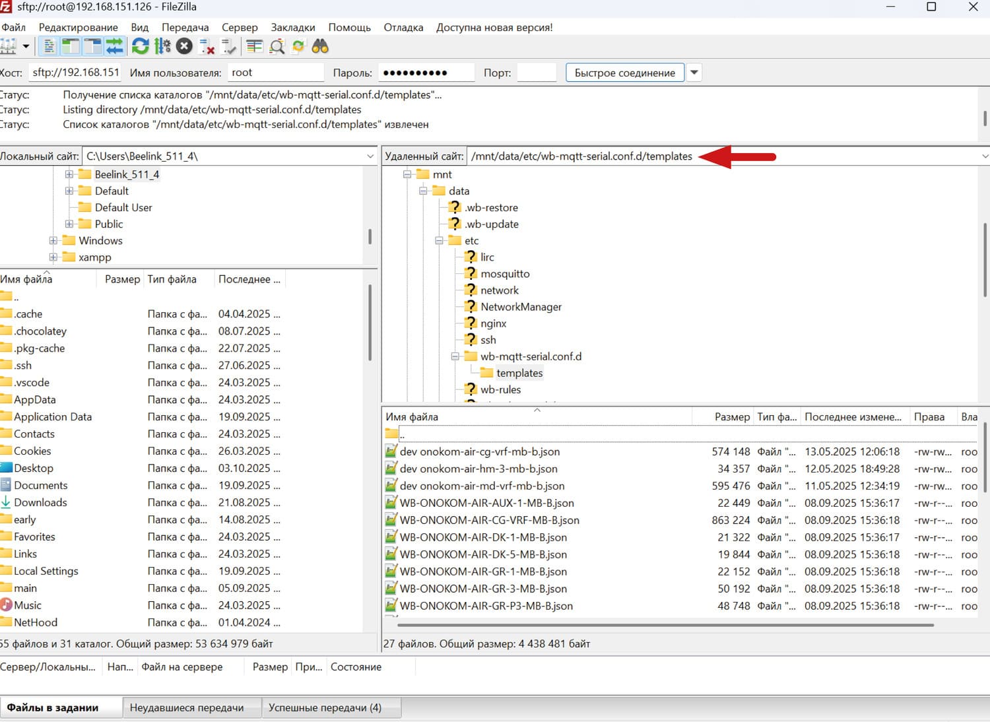The image size is (990, 722).
Task: Open the Find files search
Action: [319, 46]
